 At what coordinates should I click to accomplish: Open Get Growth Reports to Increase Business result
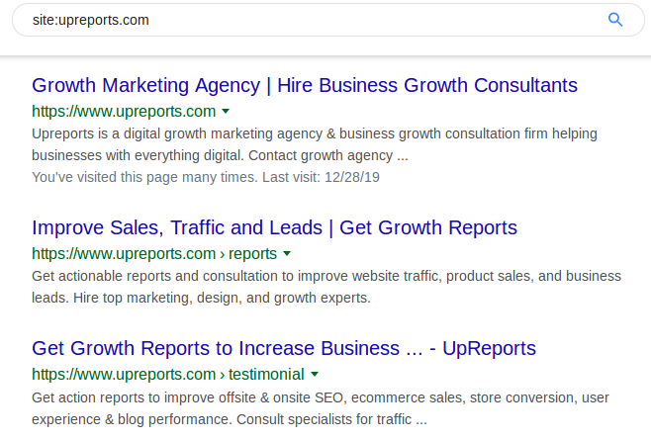point(284,348)
